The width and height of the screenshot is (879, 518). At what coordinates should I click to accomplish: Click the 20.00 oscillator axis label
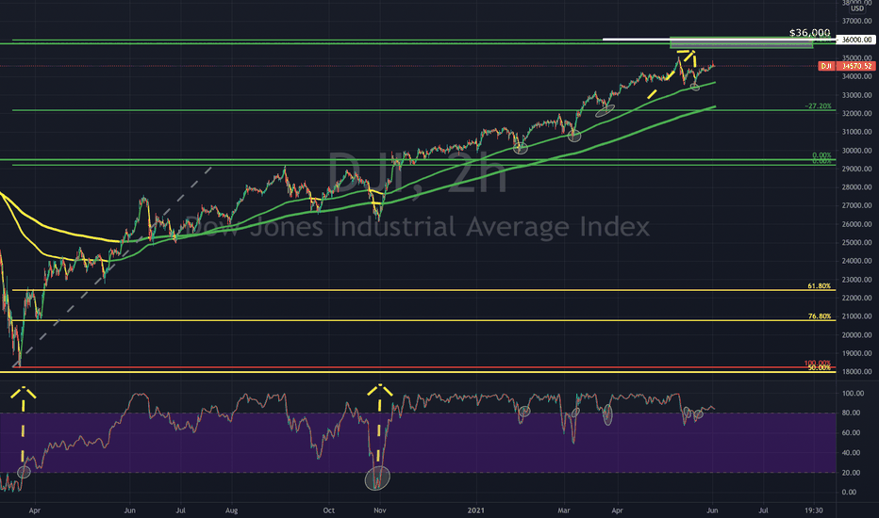849,473
